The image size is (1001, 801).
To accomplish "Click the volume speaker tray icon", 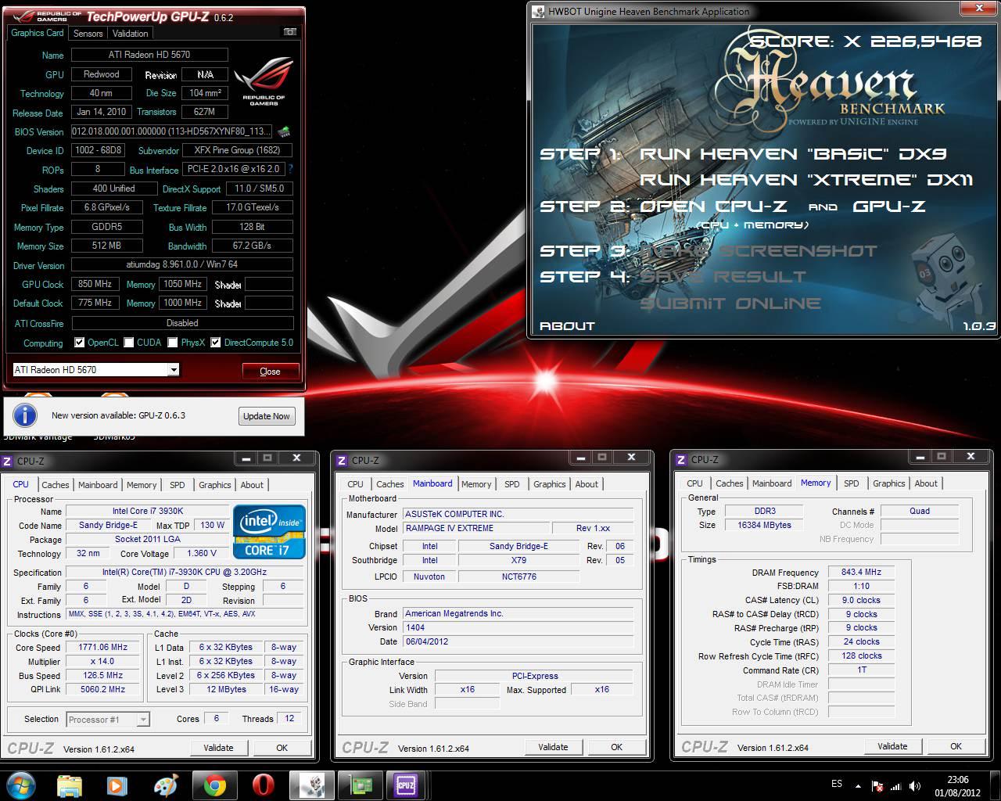I will tap(916, 786).
